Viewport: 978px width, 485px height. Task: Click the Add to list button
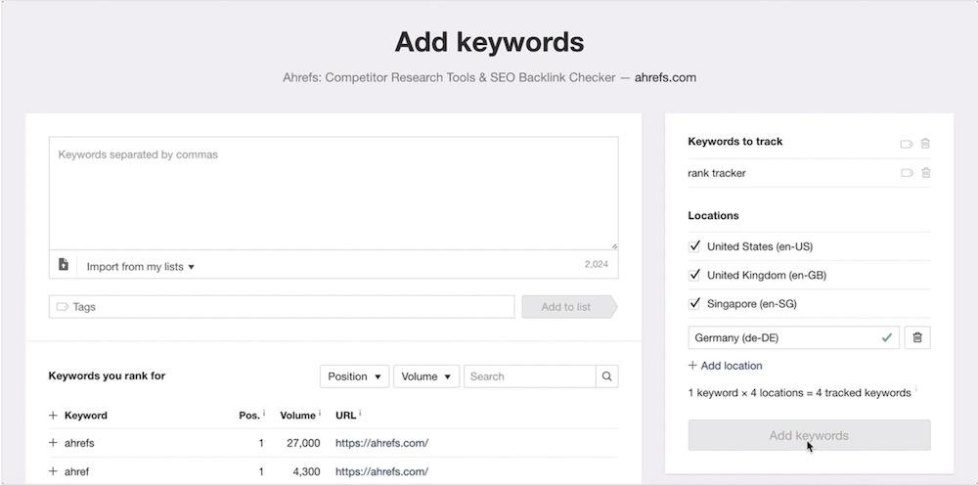point(569,307)
